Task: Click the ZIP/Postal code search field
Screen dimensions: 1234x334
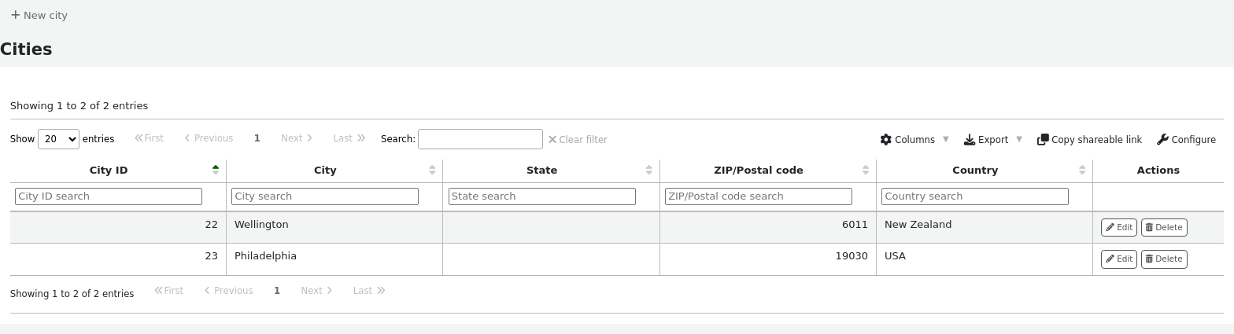Action: coord(758,196)
